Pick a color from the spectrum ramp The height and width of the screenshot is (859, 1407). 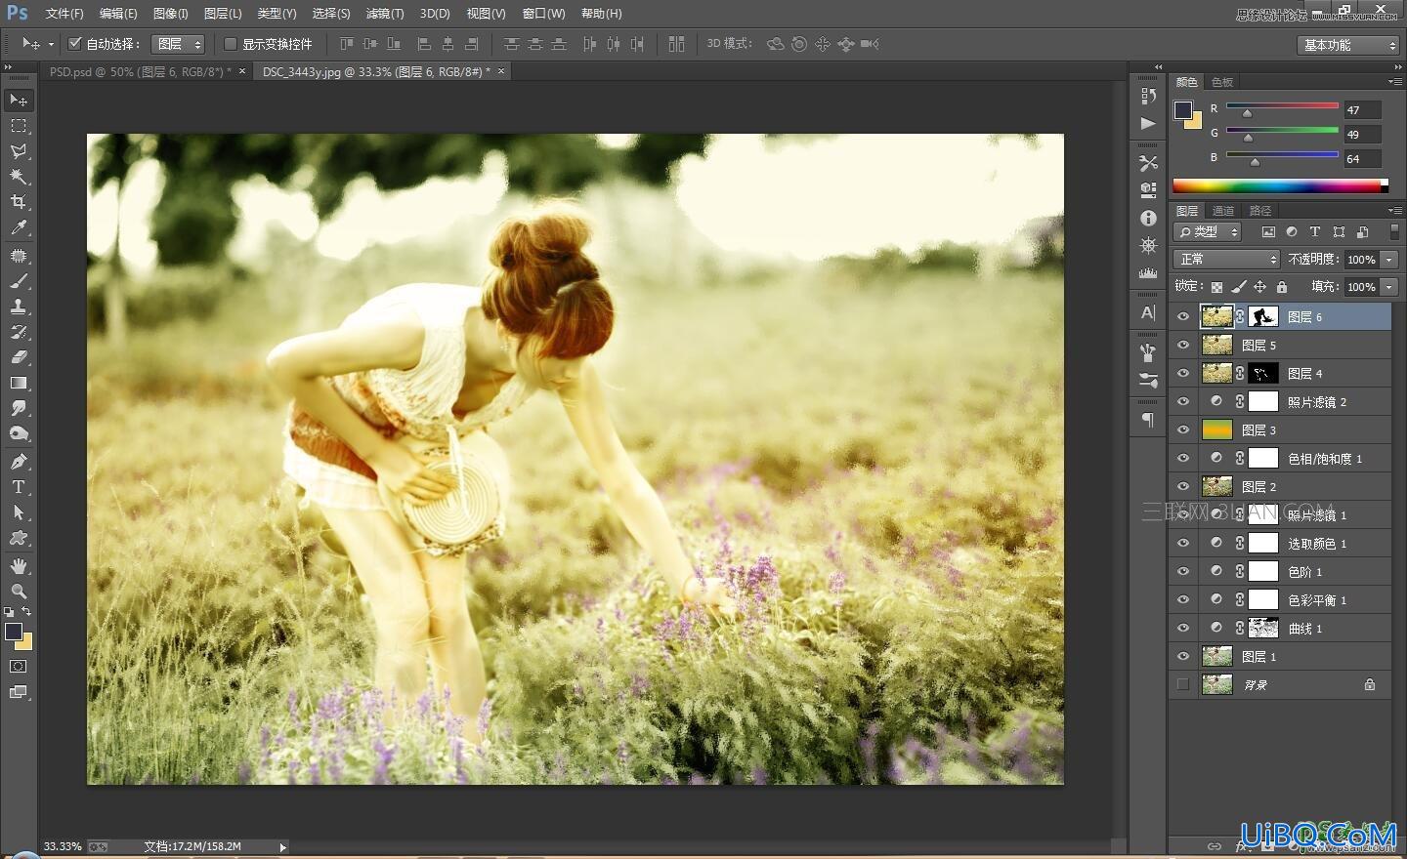point(1280,185)
